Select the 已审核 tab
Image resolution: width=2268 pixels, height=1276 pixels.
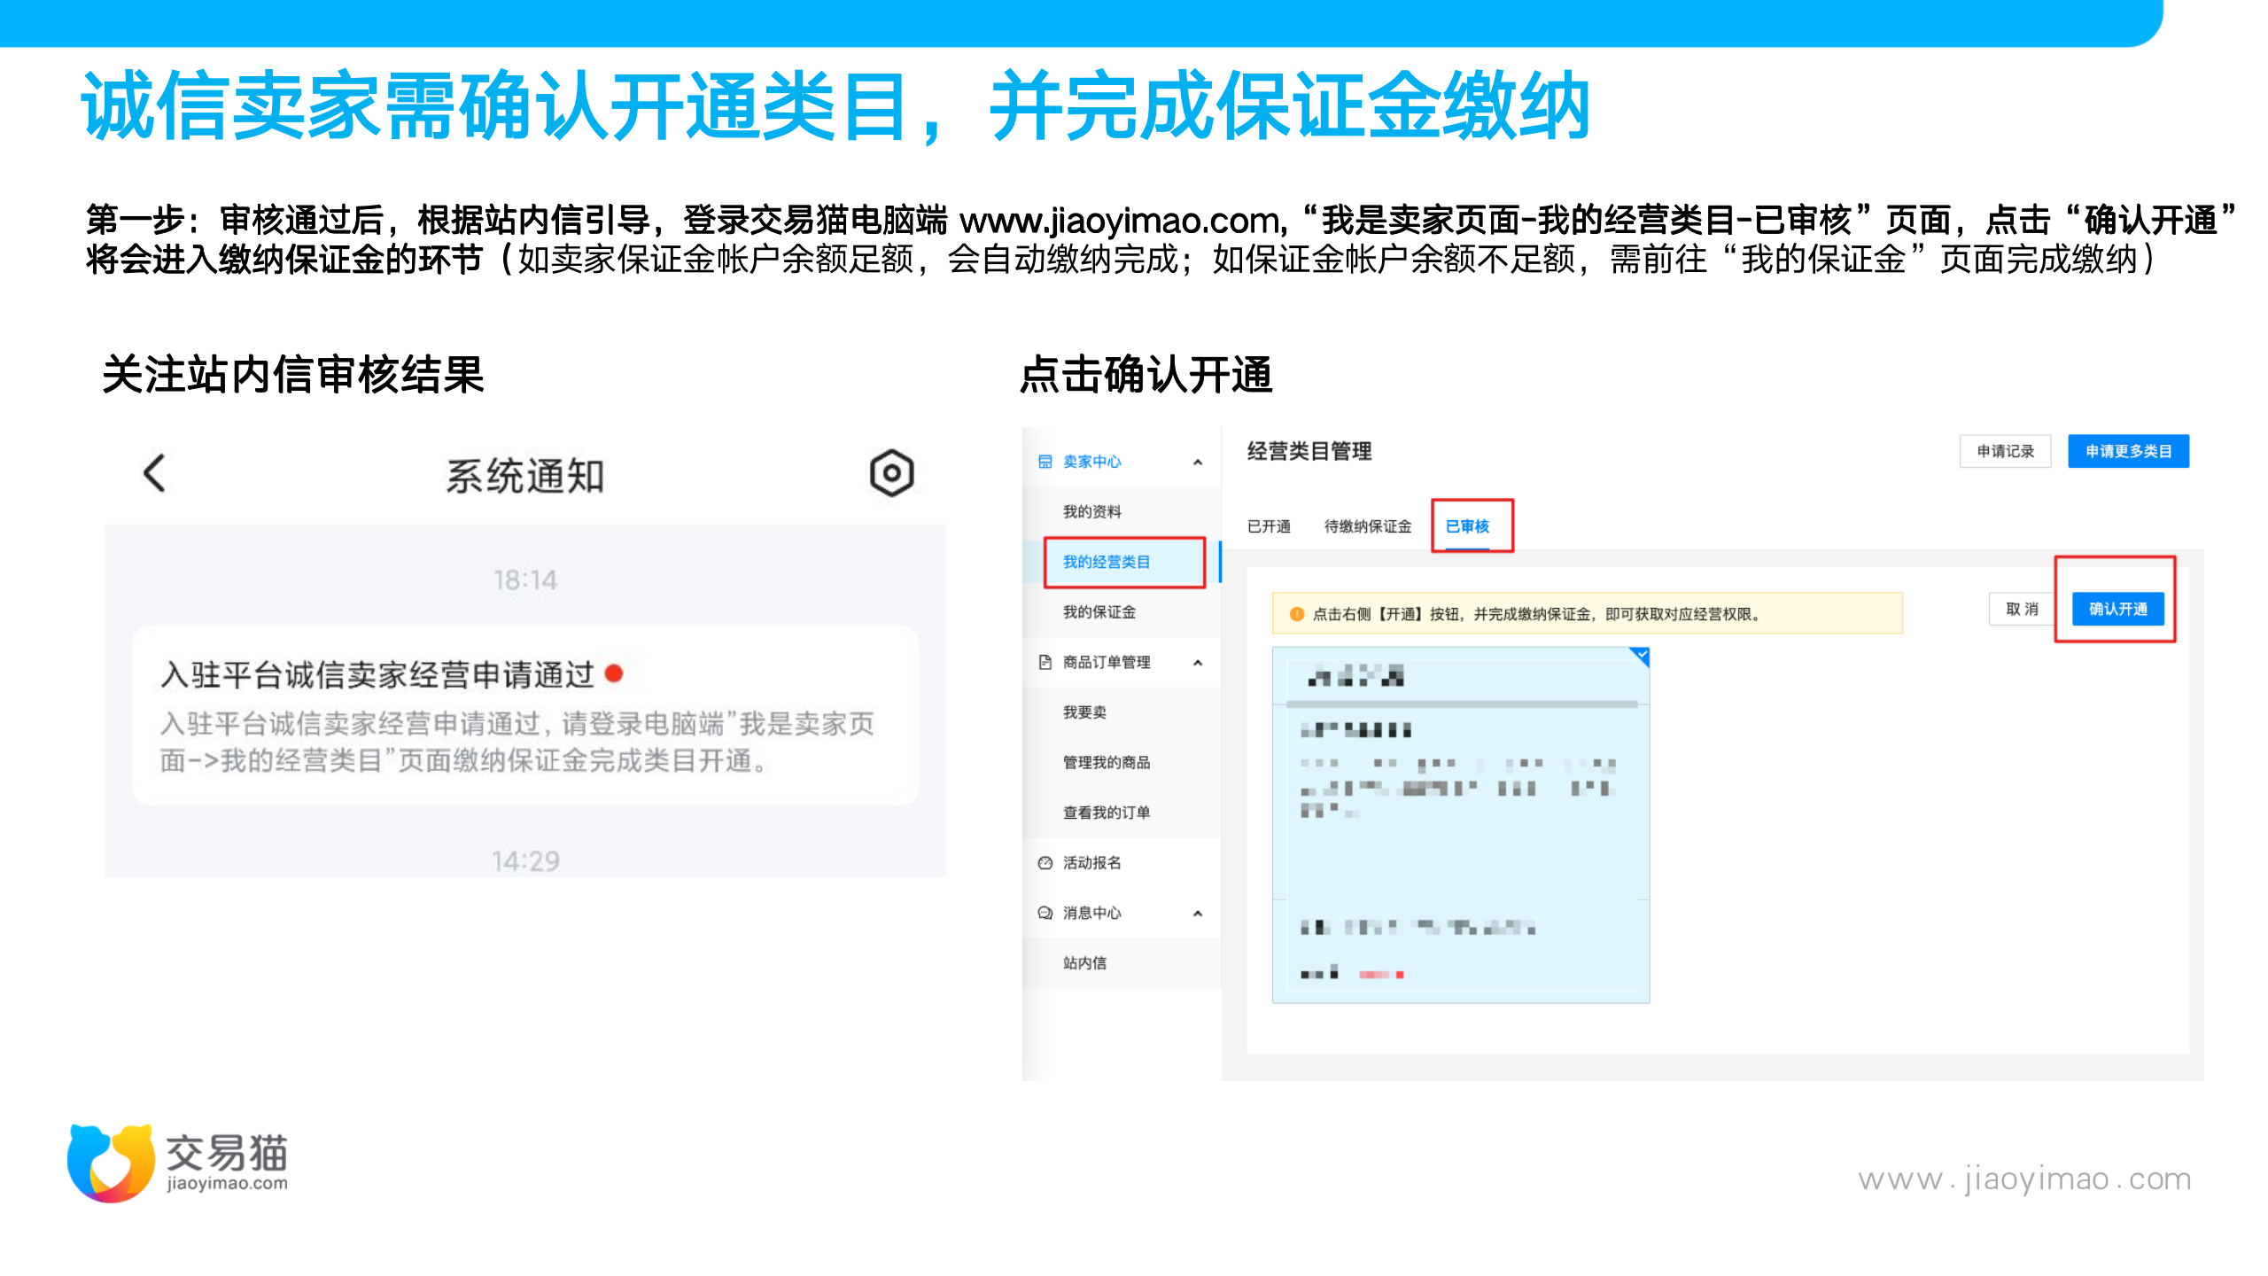coord(1467,526)
